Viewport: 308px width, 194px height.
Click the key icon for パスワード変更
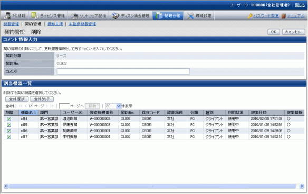pyautogui.click(x=250, y=16)
